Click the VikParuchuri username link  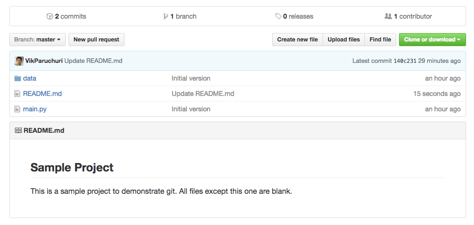click(44, 61)
